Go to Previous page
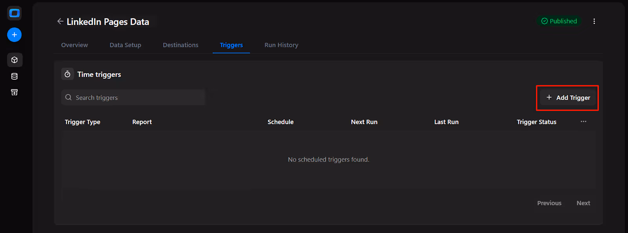The image size is (628, 233). pos(549,203)
